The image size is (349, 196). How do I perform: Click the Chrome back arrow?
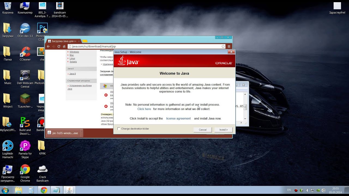pos(48,47)
